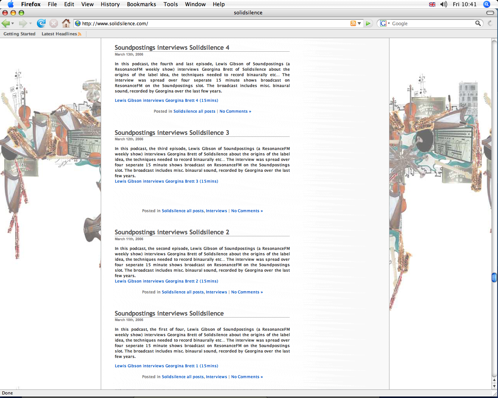Open the back history dropdown arrow
This screenshot has width=498, height=398.
(x=13, y=24)
